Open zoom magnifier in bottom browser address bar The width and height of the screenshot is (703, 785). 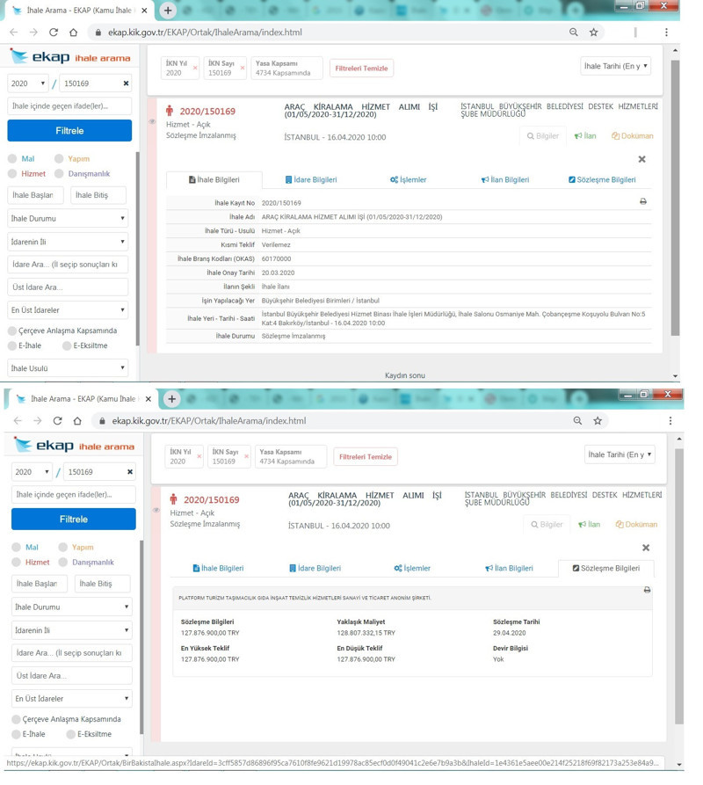[x=577, y=420]
